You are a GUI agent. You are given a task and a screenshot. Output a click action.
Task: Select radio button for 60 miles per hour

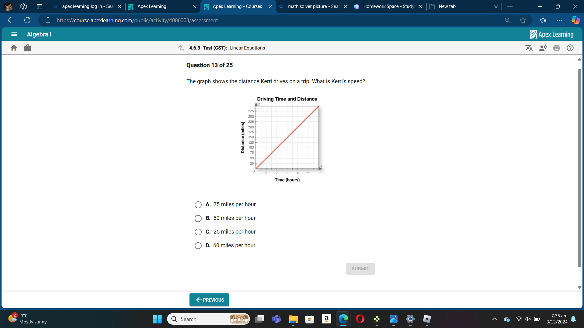click(x=198, y=245)
